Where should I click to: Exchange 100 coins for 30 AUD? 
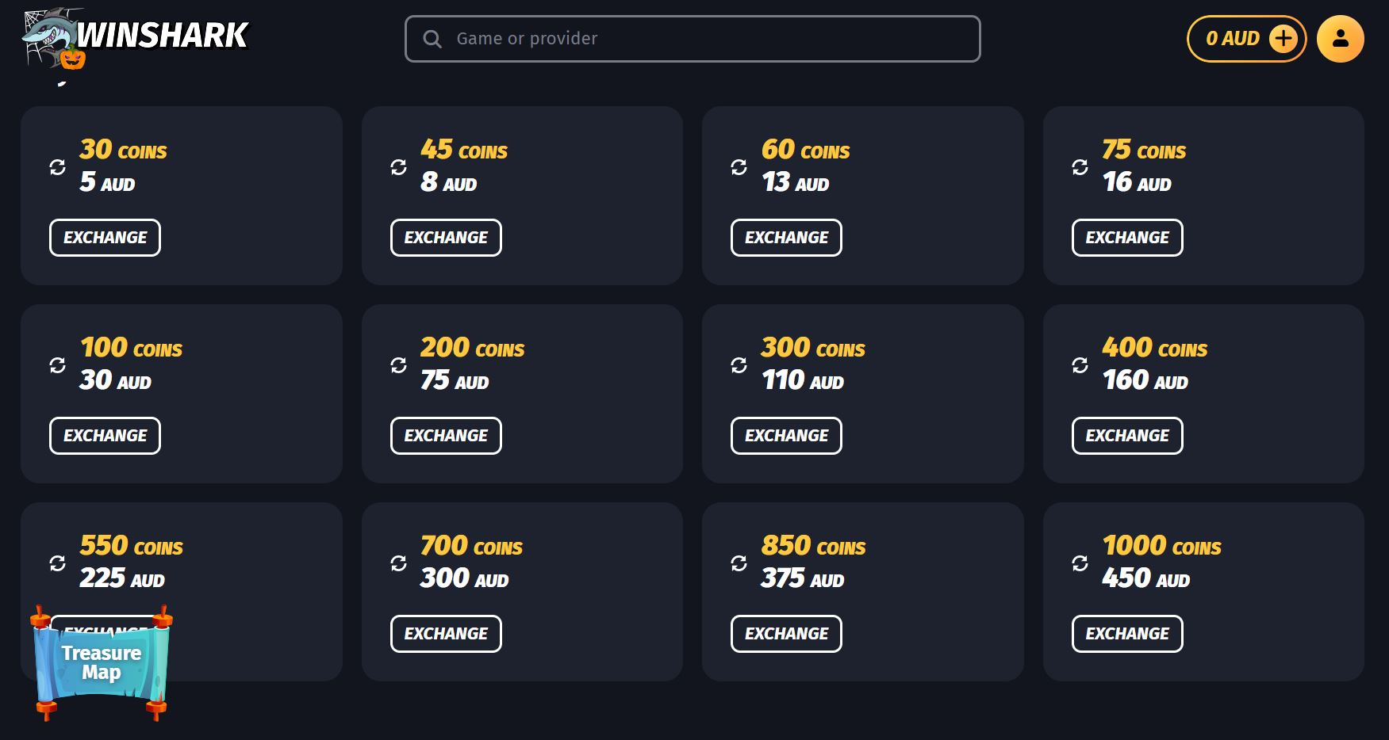click(105, 436)
